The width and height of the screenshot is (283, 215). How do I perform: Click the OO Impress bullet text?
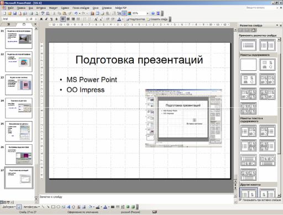[x=86, y=90]
